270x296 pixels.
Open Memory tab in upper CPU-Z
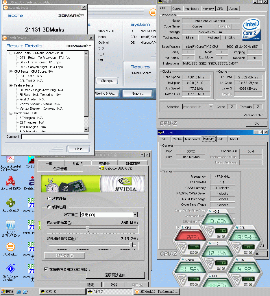tap(208, 9)
